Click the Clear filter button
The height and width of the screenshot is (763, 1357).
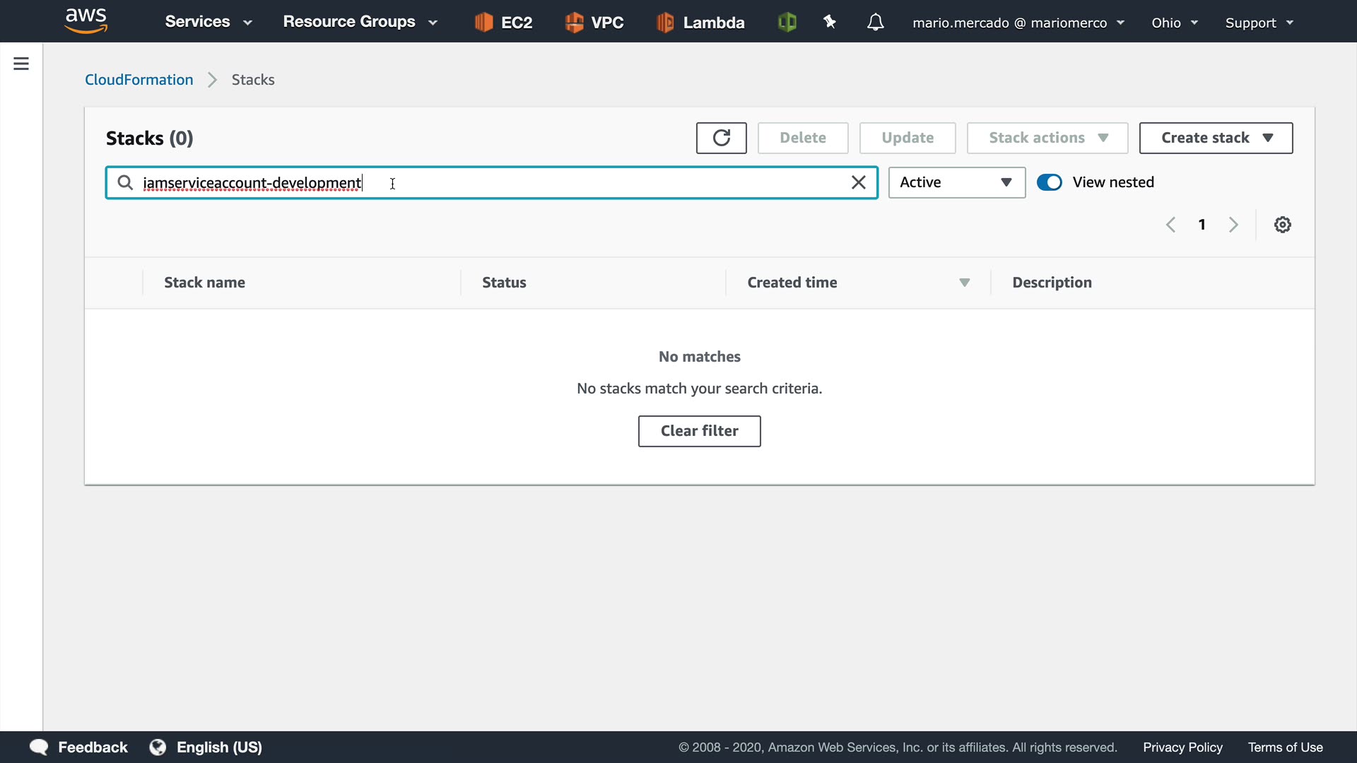click(x=699, y=431)
